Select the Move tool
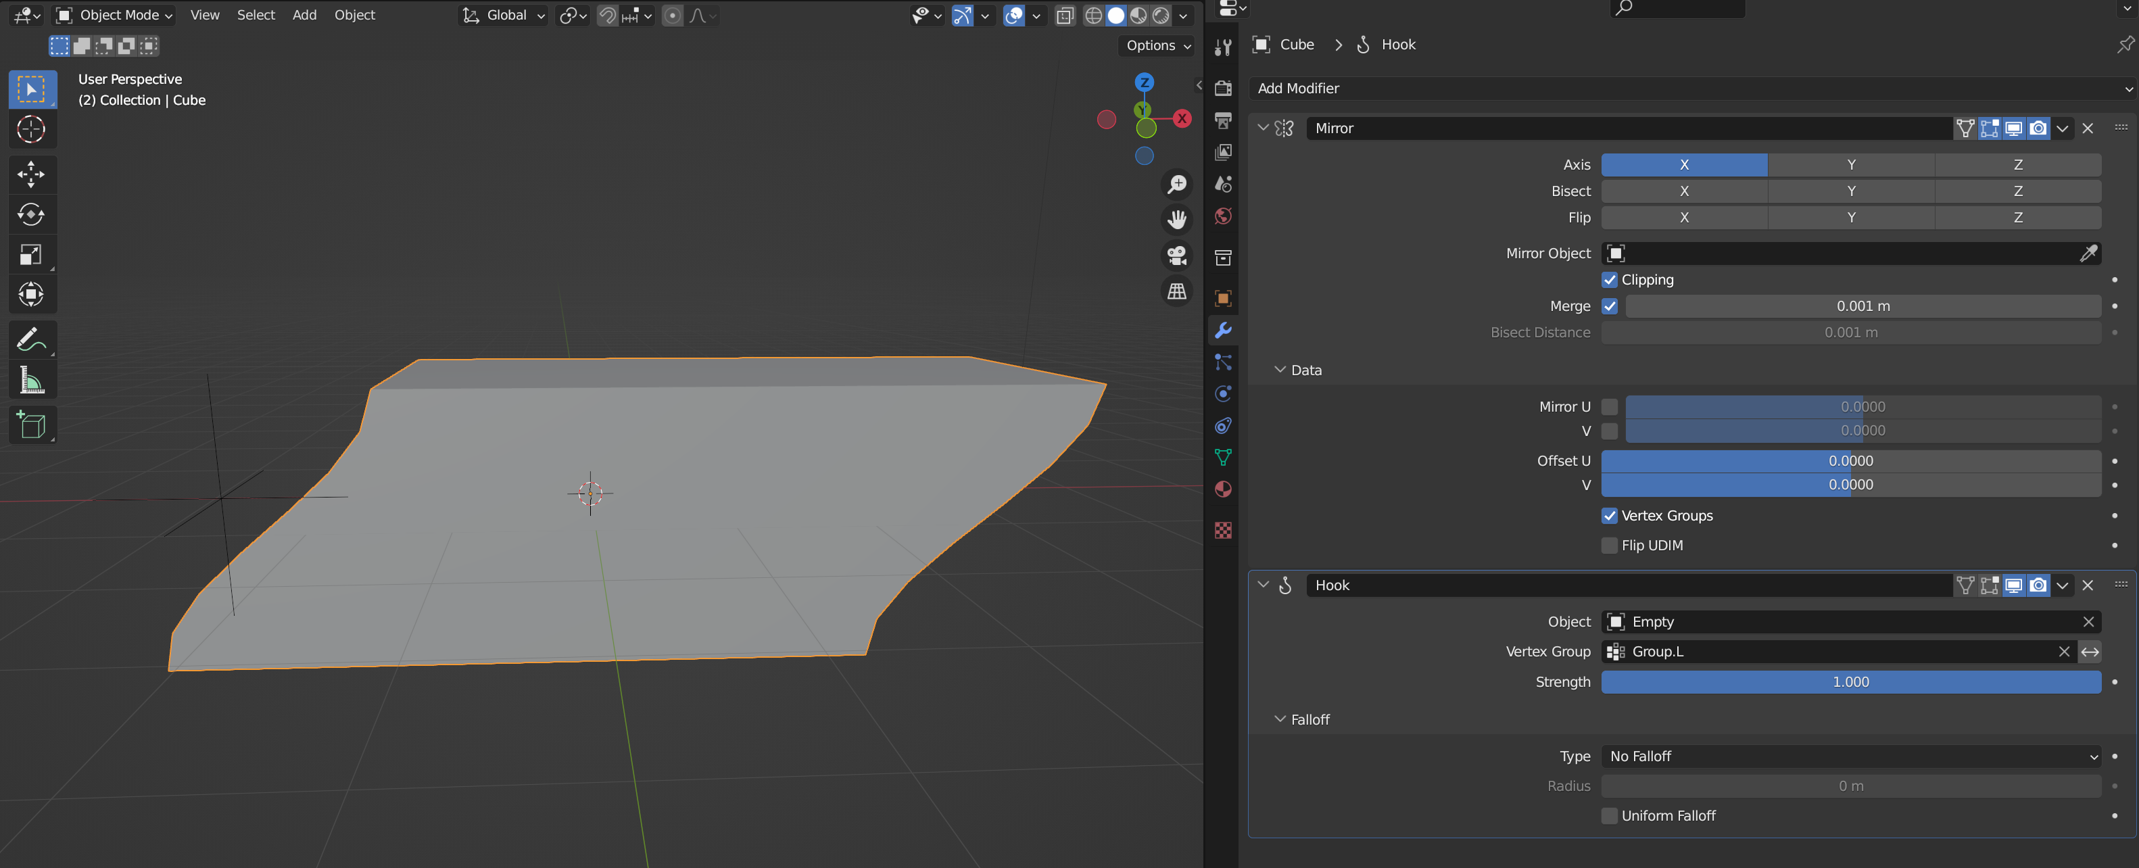 click(x=32, y=174)
